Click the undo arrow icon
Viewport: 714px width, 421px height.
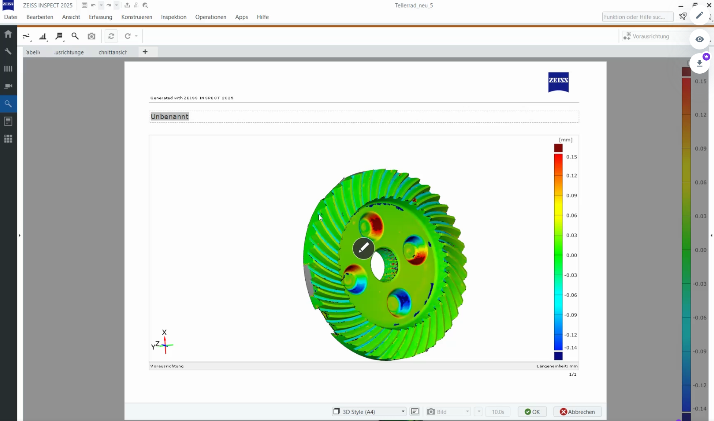pyautogui.click(x=93, y=5)
